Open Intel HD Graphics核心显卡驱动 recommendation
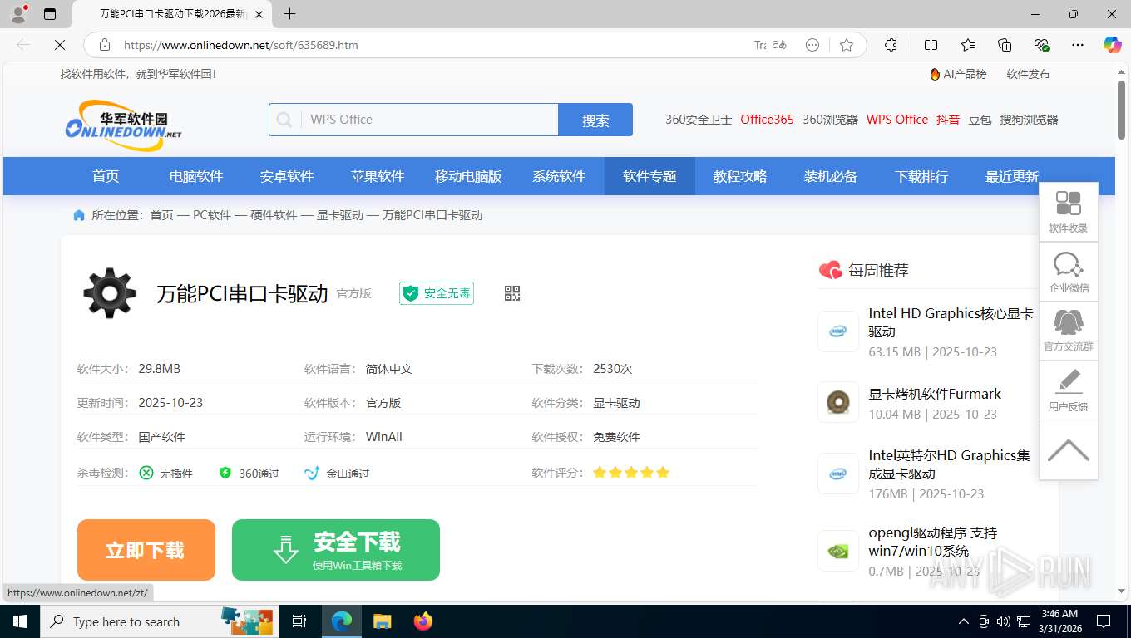The height and width of the screenshot is (638, 1131). click(951, 322)
